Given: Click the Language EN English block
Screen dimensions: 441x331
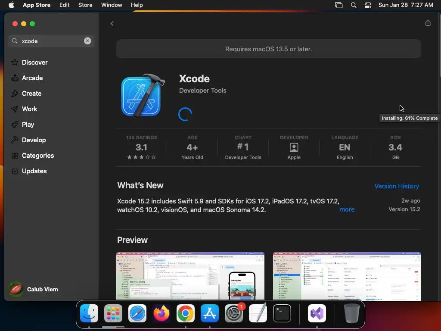Looking at the screenshot, I should tap(345, 147).
